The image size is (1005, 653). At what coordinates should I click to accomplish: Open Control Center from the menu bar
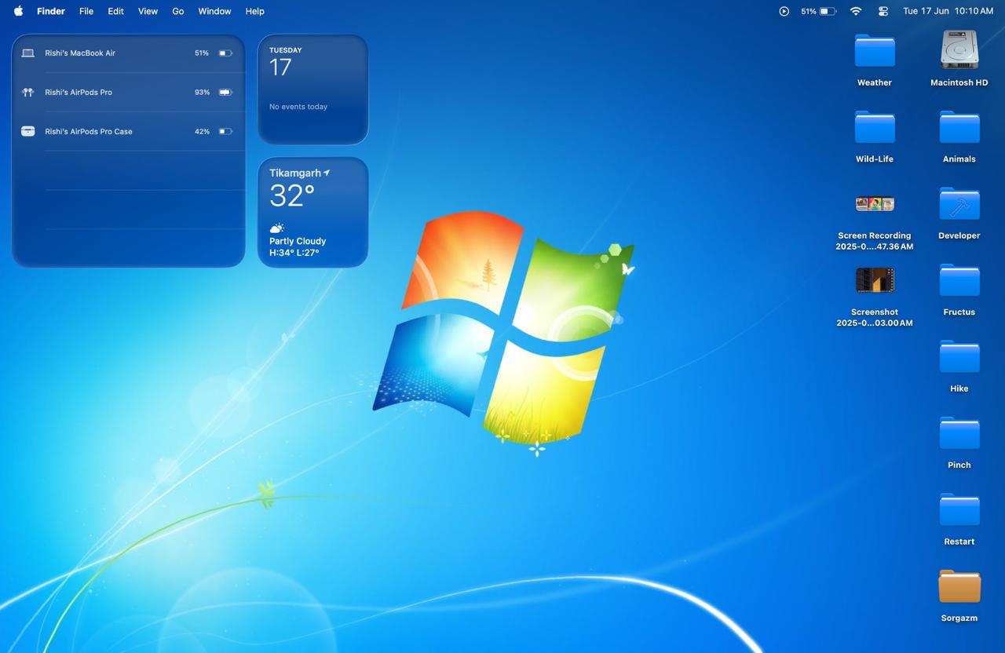tap(883, 11)
